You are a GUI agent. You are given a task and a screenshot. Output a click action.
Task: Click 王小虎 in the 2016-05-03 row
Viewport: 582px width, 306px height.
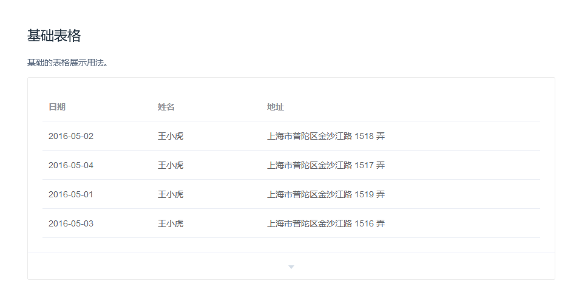(171, 223)
